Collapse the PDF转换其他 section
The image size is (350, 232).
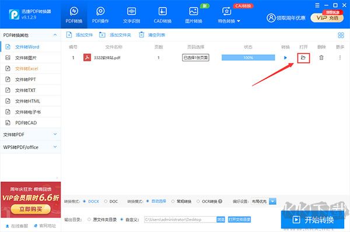tap(55, 35)
